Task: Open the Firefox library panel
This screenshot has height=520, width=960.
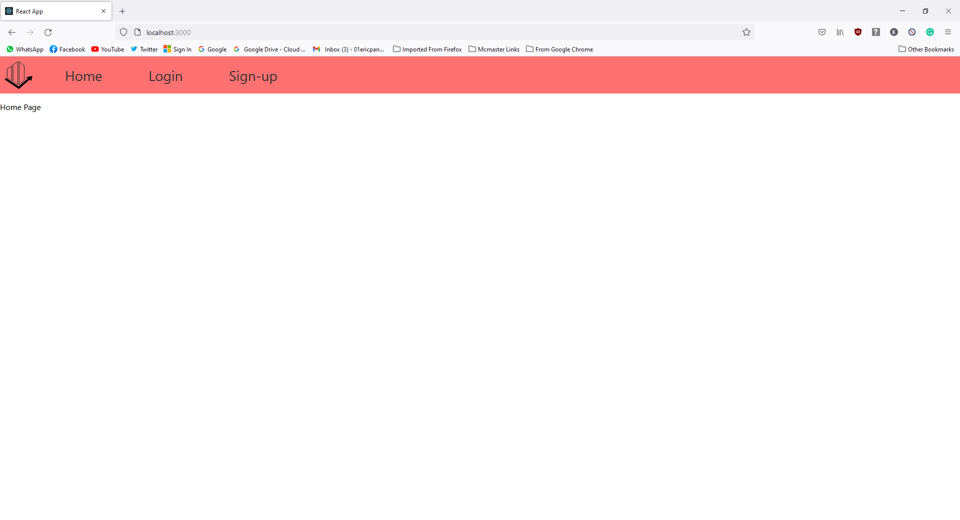Action: coord(839,32)
